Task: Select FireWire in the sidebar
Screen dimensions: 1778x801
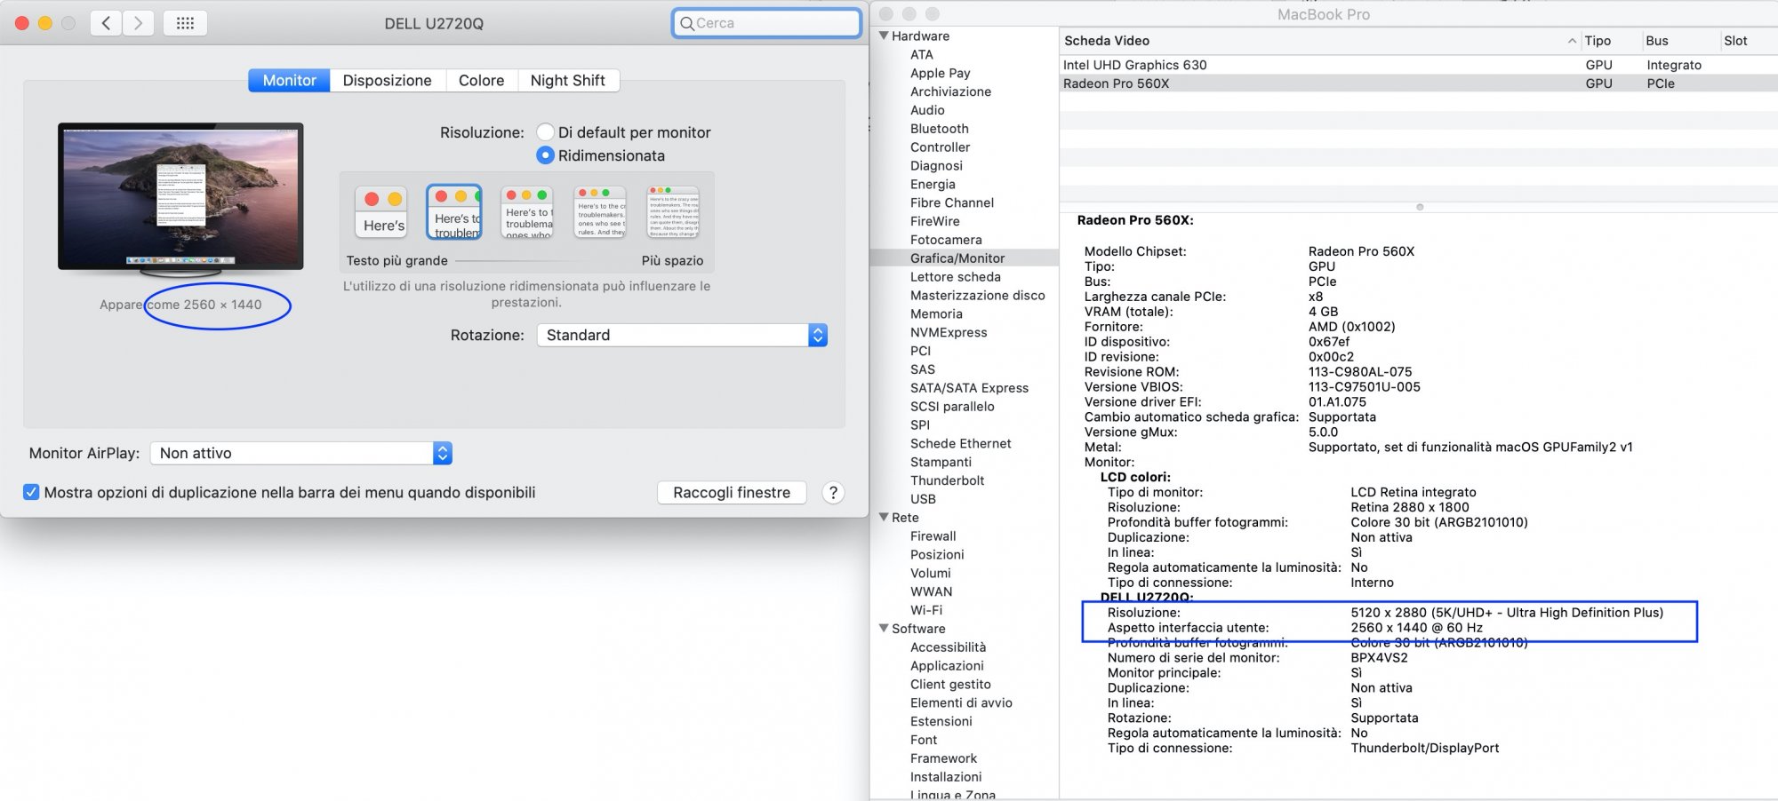Action: (x=934, y=222)
